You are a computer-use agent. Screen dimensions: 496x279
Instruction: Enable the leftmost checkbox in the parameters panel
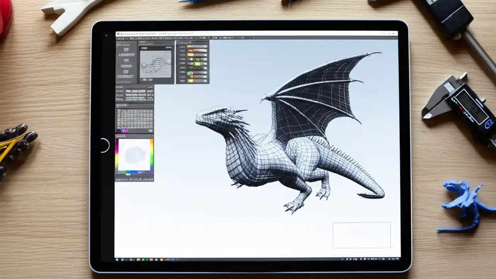pos(117,91)
